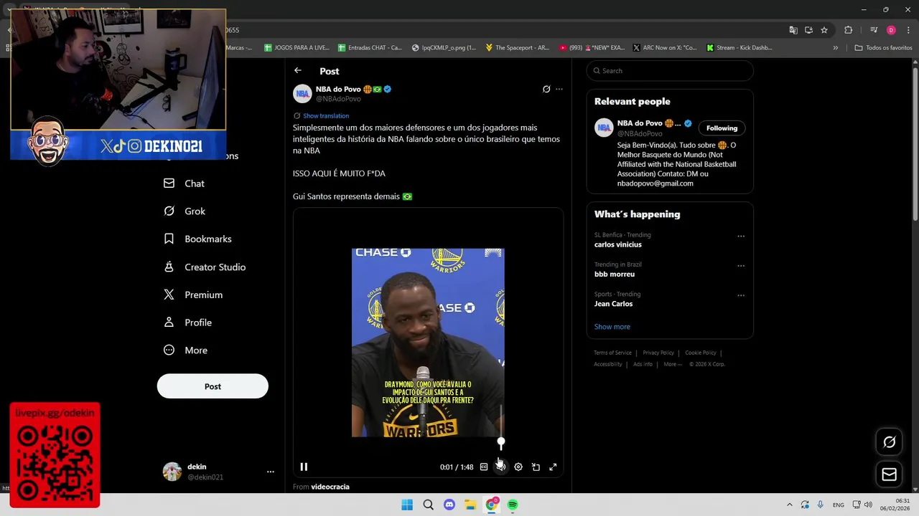Toggle Following for NBA do Povo
919x516 pixels.
[x=722, y=128]
